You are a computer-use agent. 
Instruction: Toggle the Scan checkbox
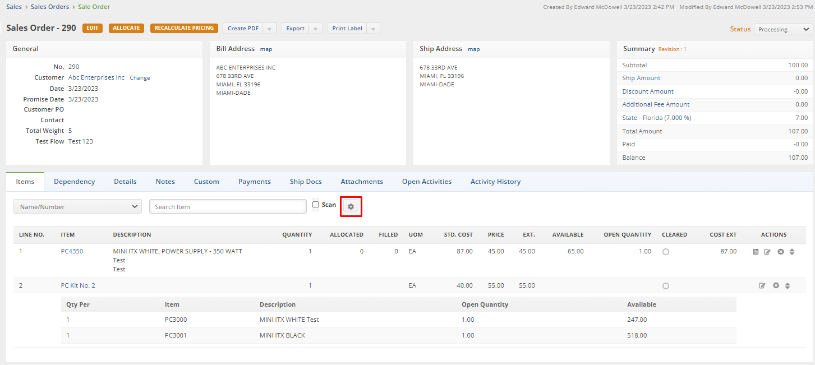tap(315, 205)
